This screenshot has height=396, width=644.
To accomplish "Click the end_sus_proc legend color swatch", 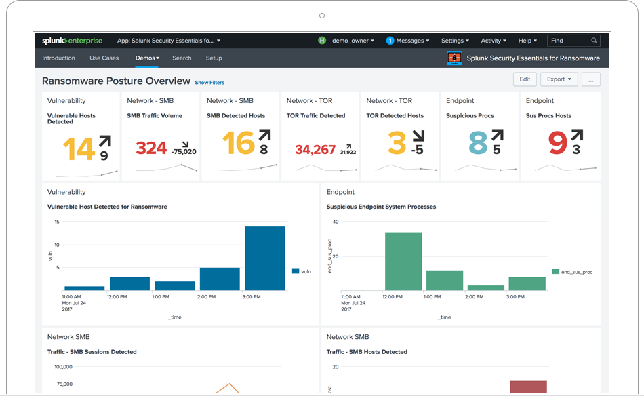I will tap(556, 271).
